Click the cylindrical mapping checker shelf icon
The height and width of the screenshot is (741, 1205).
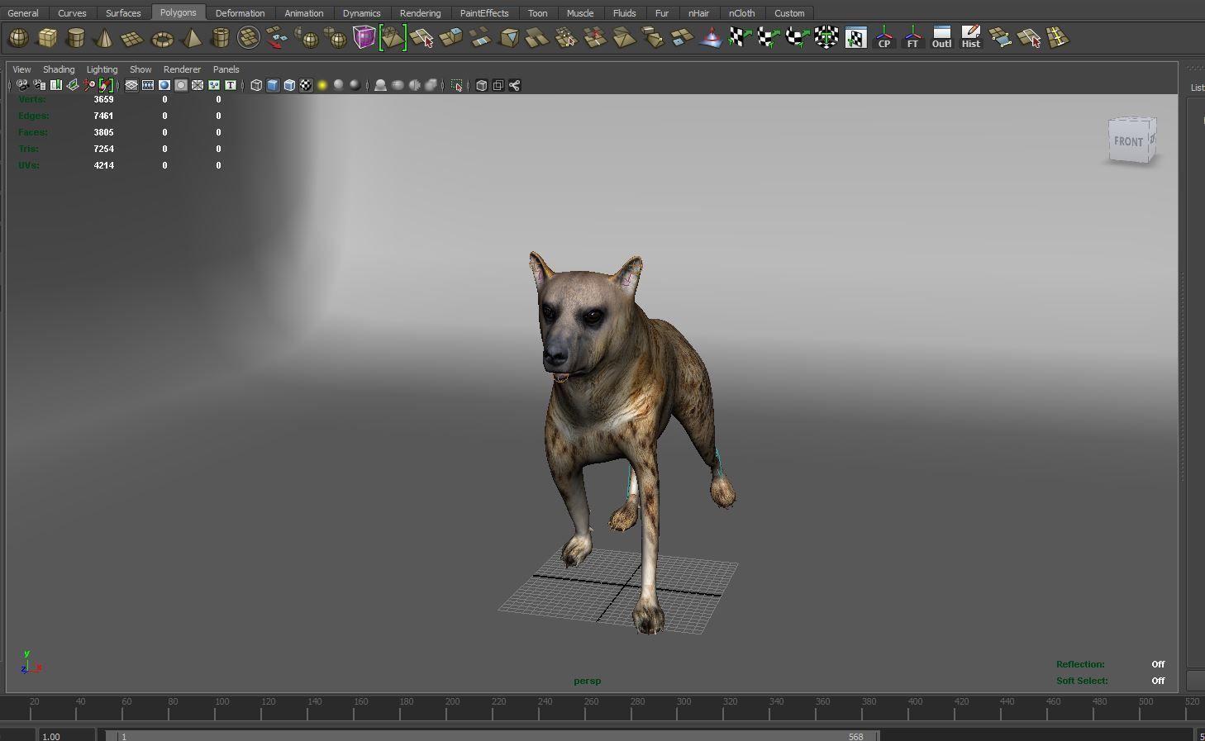click(x=769, y=38)
